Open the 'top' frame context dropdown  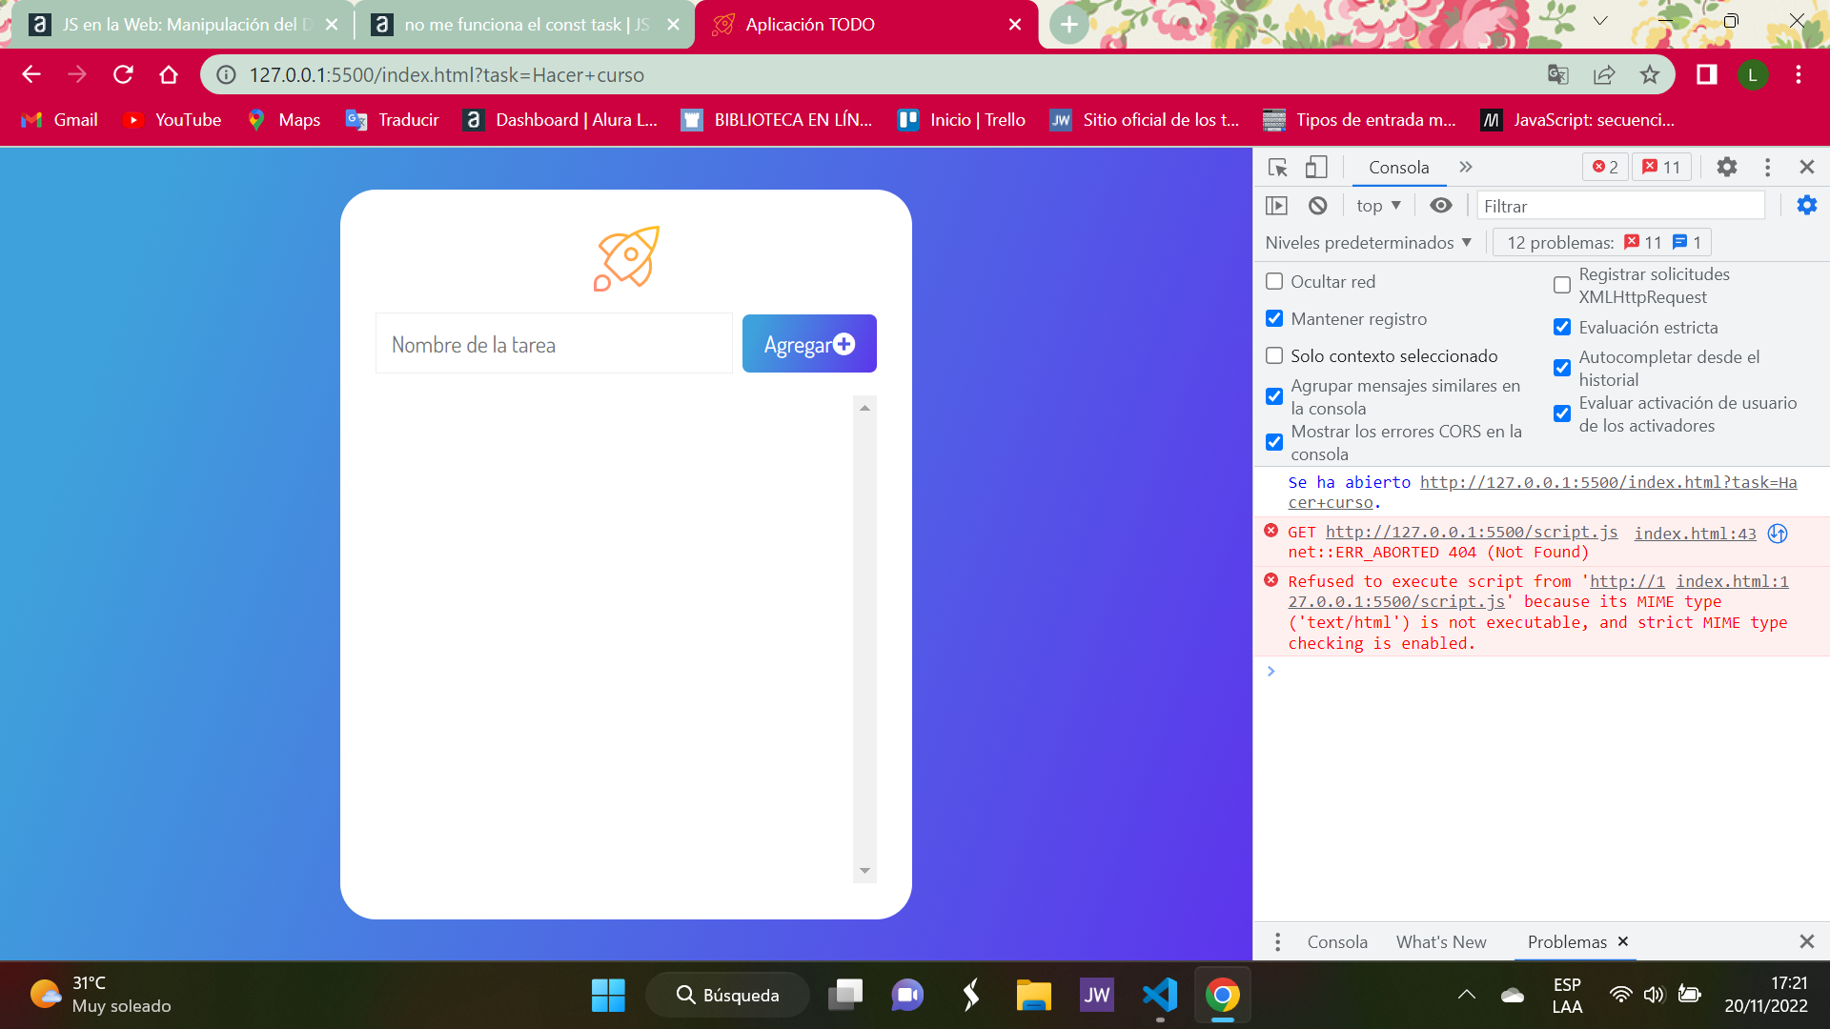[1377, 205]
